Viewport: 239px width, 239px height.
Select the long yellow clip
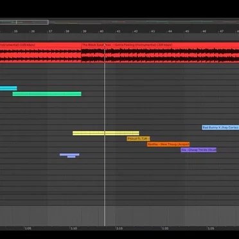point(106,133)
